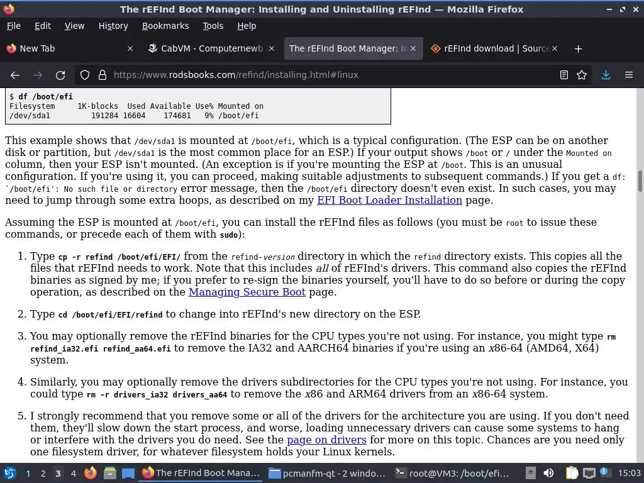Follow the Managing Secure Boot link
The height and width of the screenshot is (483, 644).
(x=247, y=292)
